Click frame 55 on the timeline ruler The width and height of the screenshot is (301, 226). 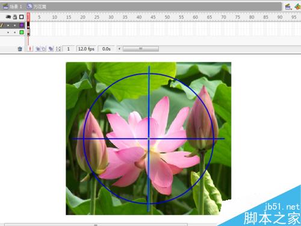181,17
